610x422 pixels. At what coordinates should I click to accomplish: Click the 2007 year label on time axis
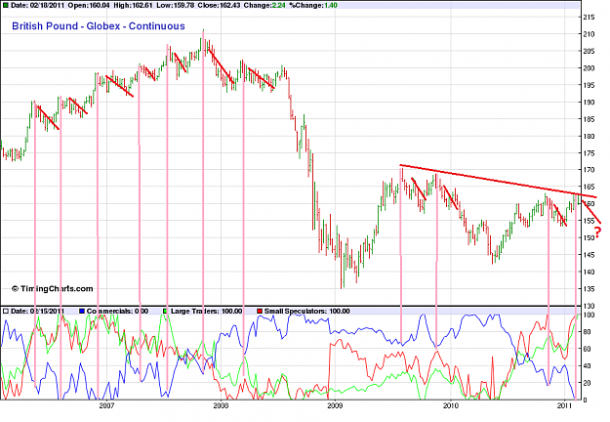106,405
